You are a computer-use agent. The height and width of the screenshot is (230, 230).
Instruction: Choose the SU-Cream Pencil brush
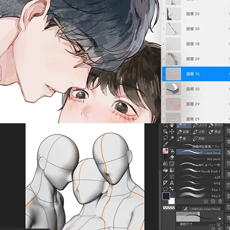coord(199,152)
